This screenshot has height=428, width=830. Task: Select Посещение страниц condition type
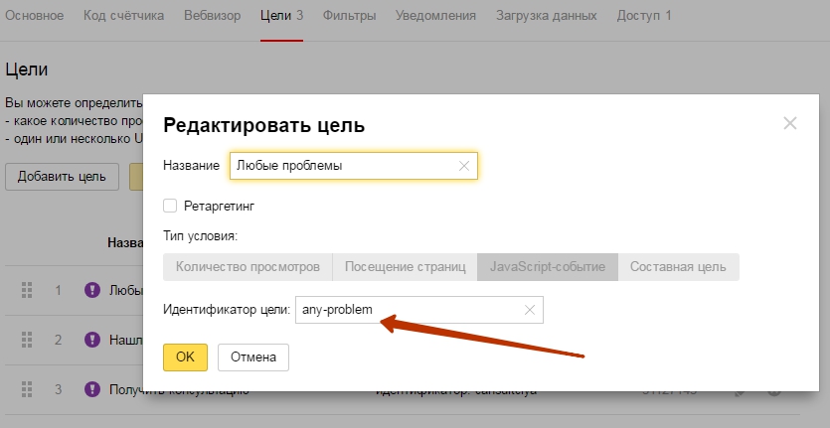[x=405, y=267]
